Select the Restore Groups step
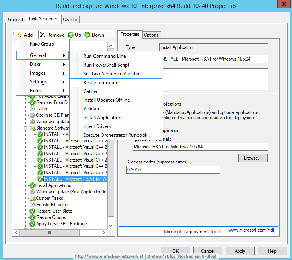Screen dimensions: 292x260 (51, 217)
